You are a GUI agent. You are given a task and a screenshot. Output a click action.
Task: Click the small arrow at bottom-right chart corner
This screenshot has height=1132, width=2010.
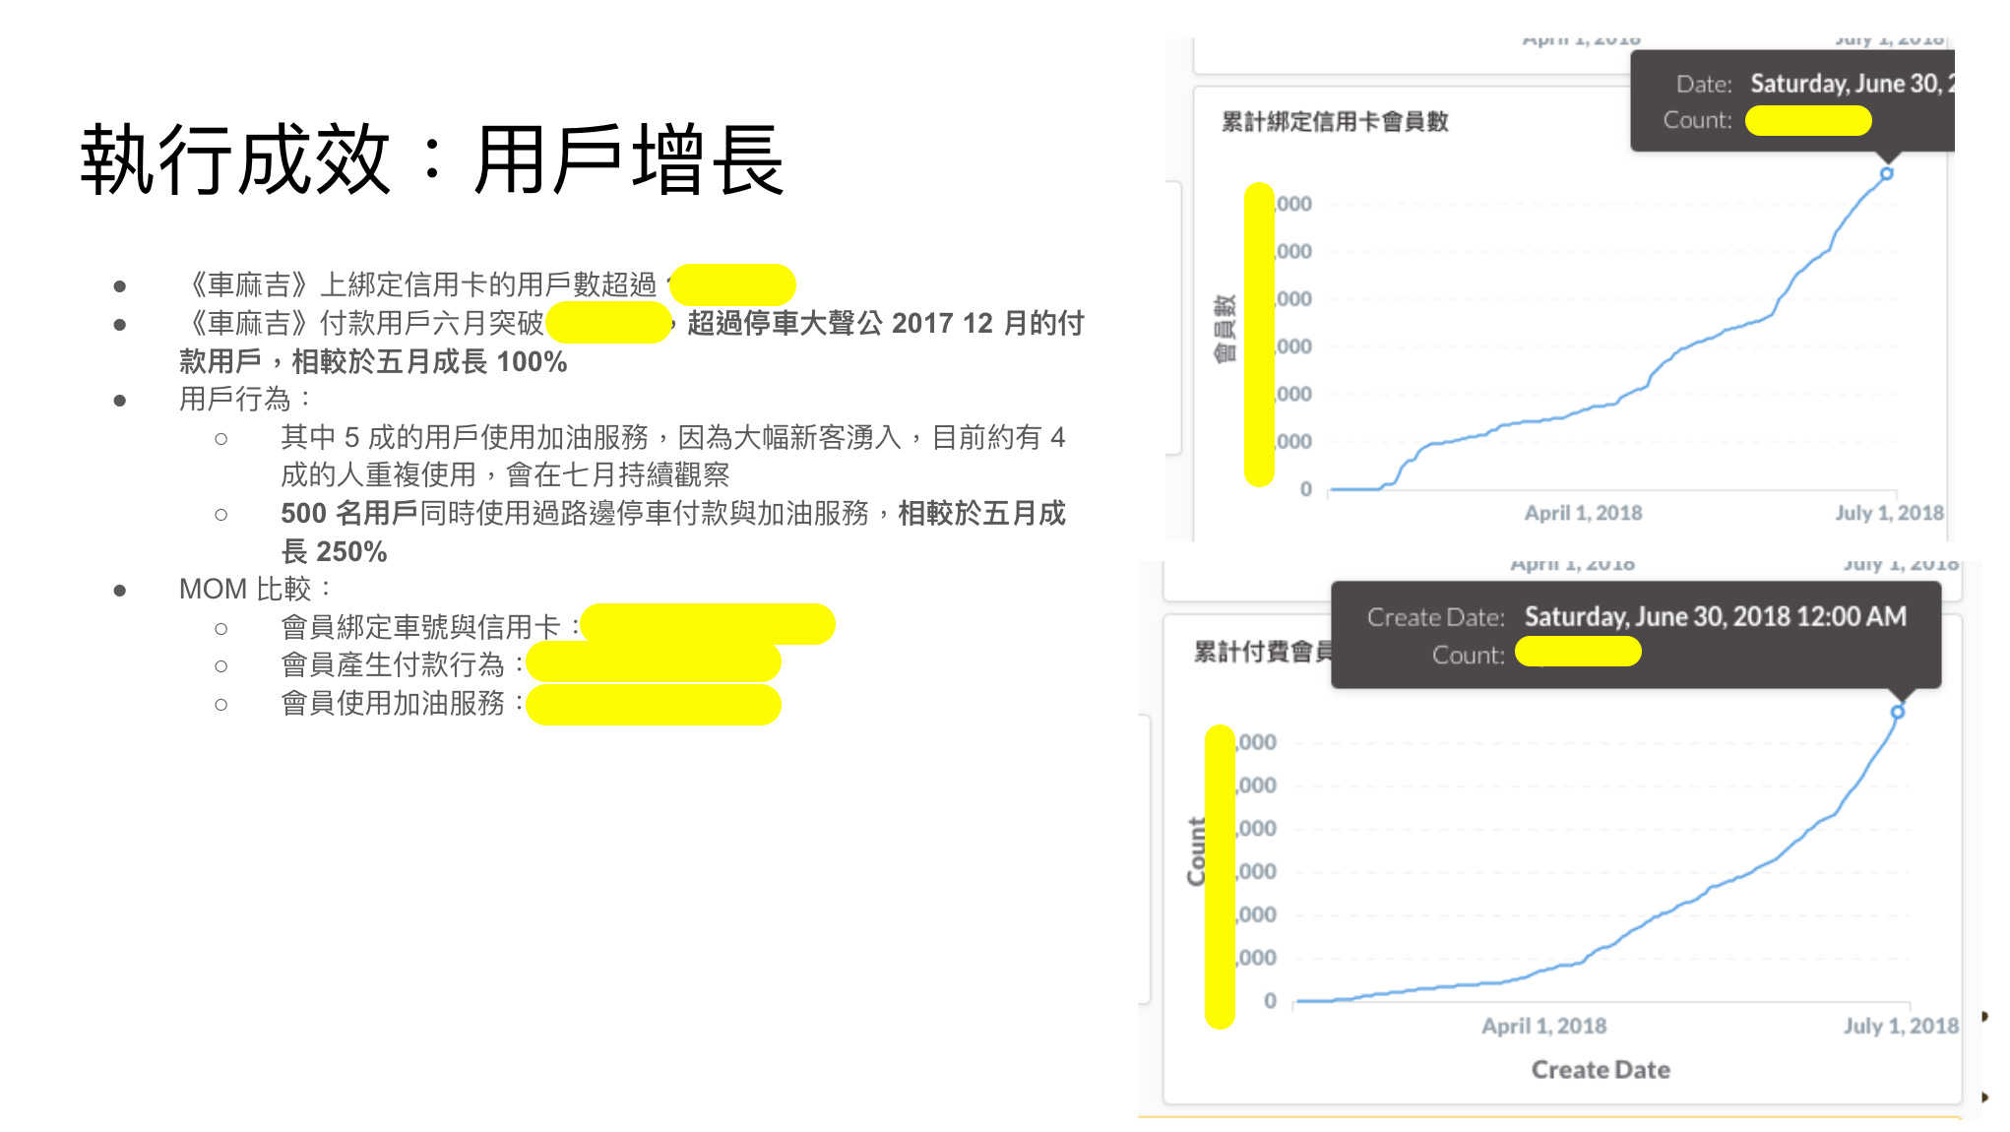[1984, 1097]
